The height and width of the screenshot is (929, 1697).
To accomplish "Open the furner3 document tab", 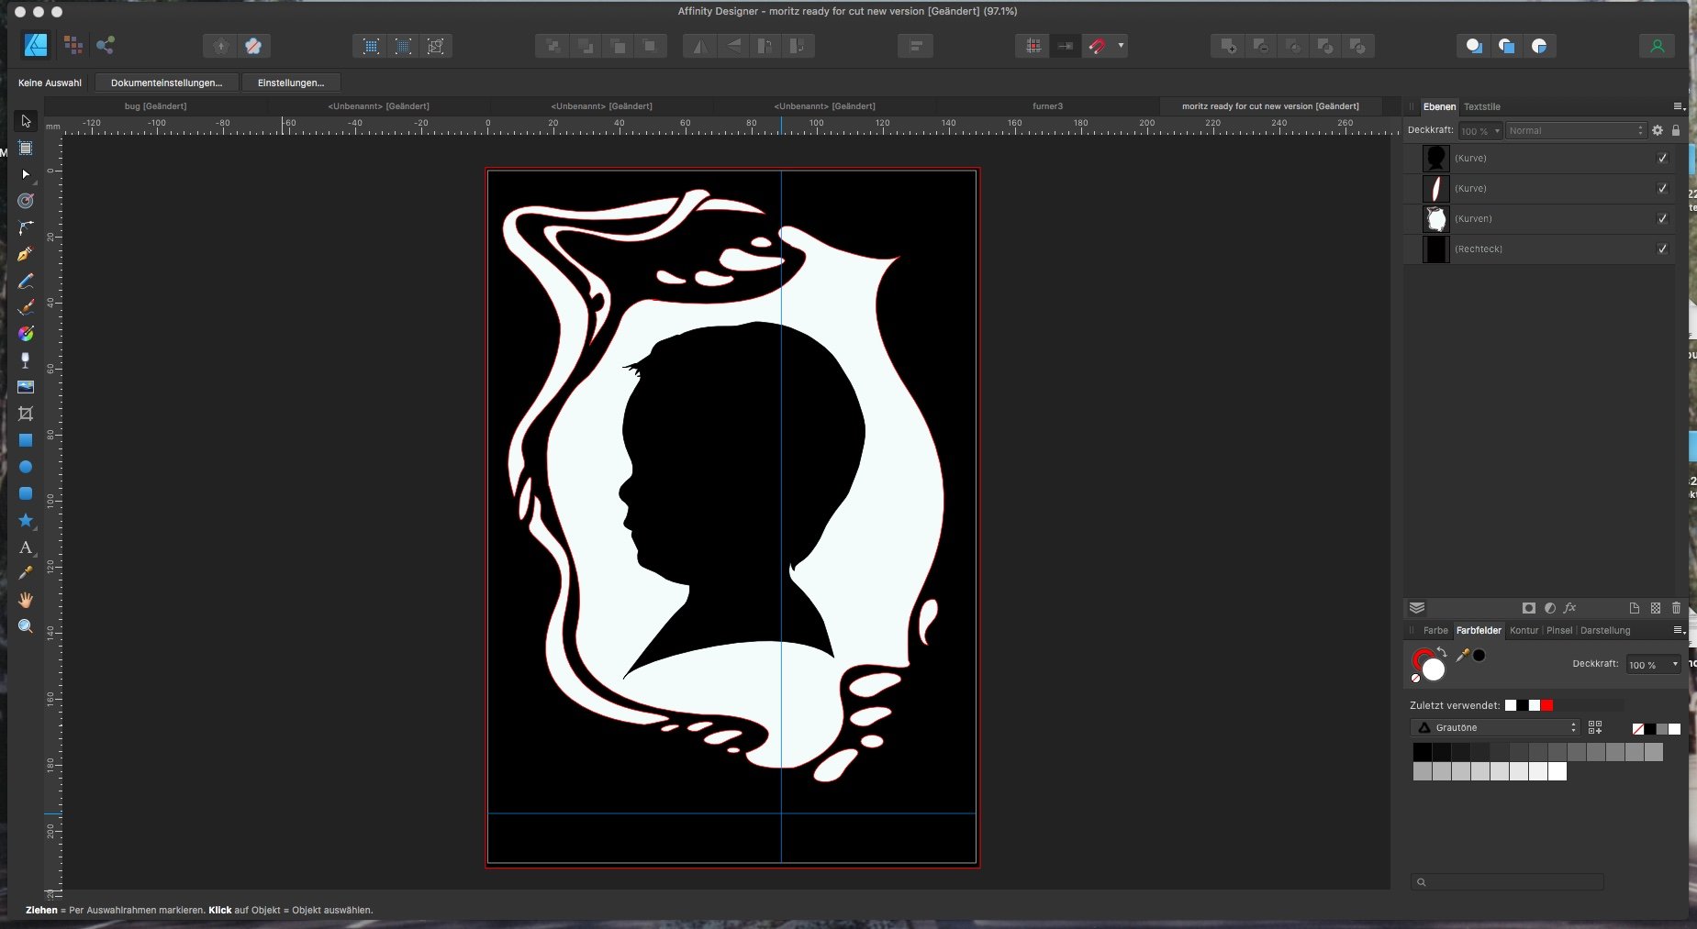I will point(1047,106).
